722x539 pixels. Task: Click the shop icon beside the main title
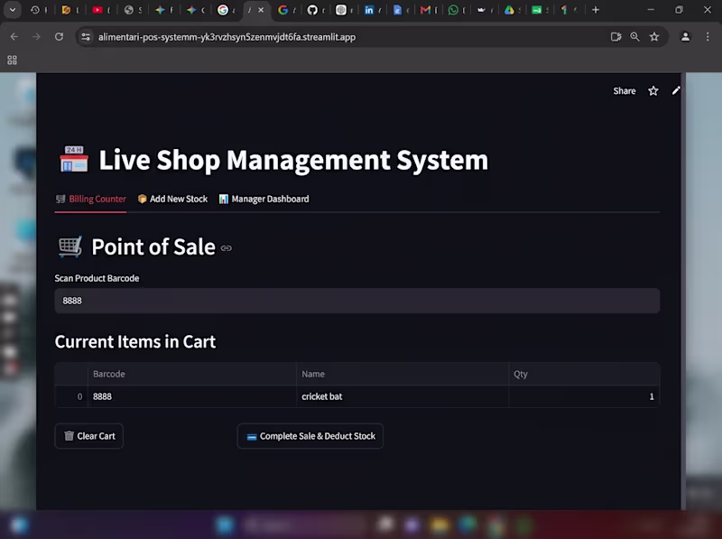click(x=74, y=160)
